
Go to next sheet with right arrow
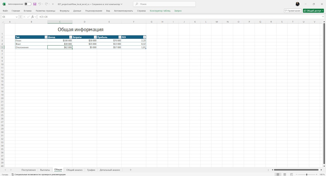(x=11, y=170)
